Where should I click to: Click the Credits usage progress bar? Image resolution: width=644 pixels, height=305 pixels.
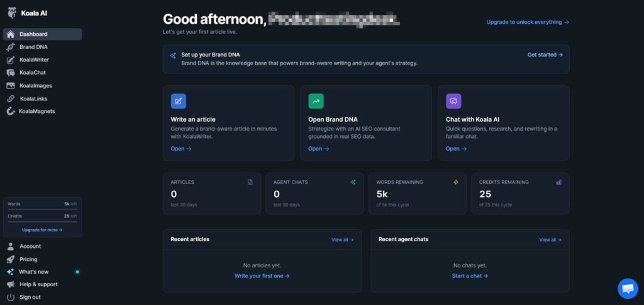42,222
